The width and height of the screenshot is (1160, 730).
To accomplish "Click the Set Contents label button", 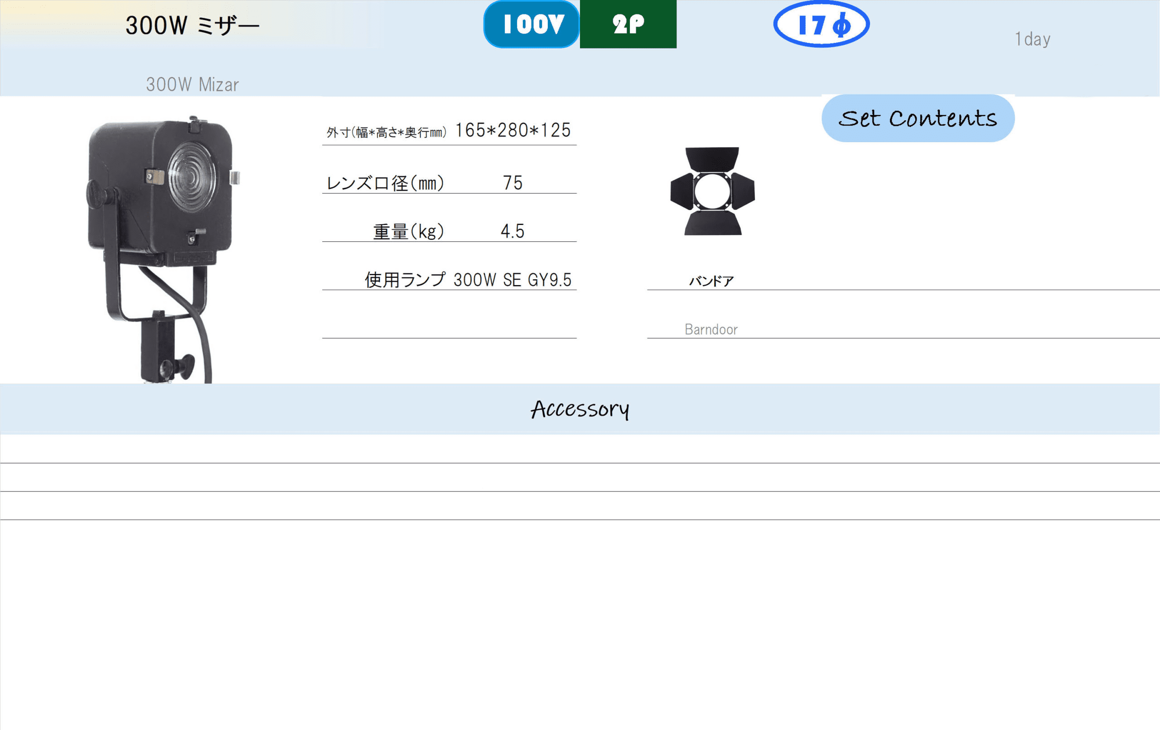I will coord(918,119).
